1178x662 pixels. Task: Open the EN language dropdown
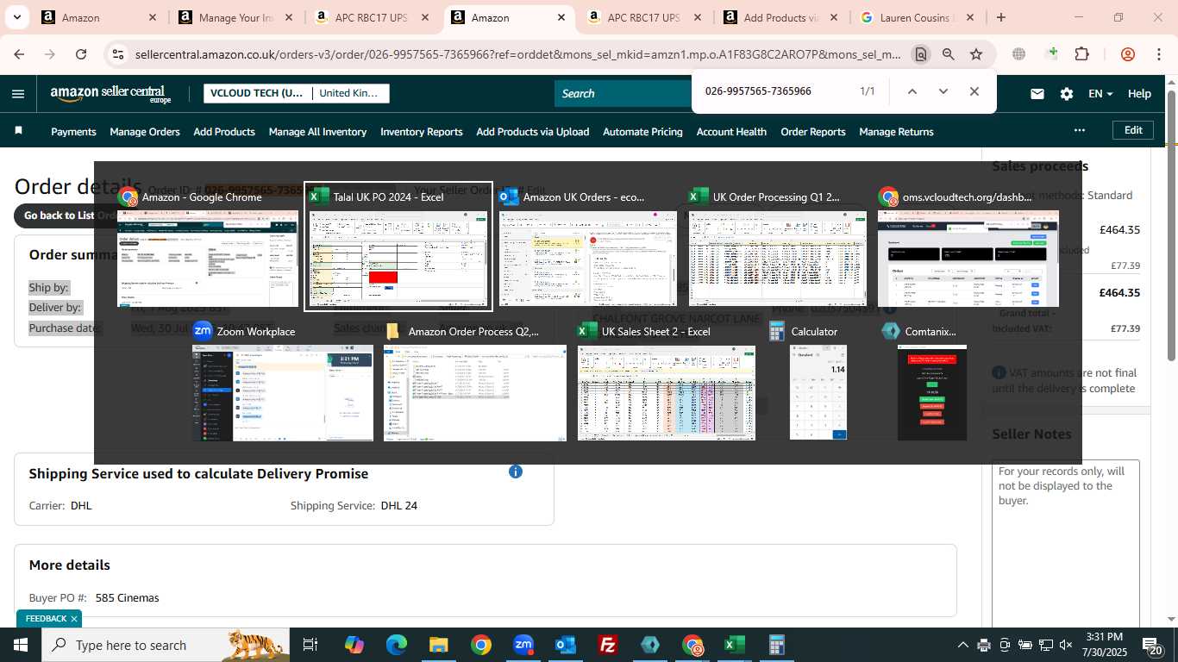1100,94
